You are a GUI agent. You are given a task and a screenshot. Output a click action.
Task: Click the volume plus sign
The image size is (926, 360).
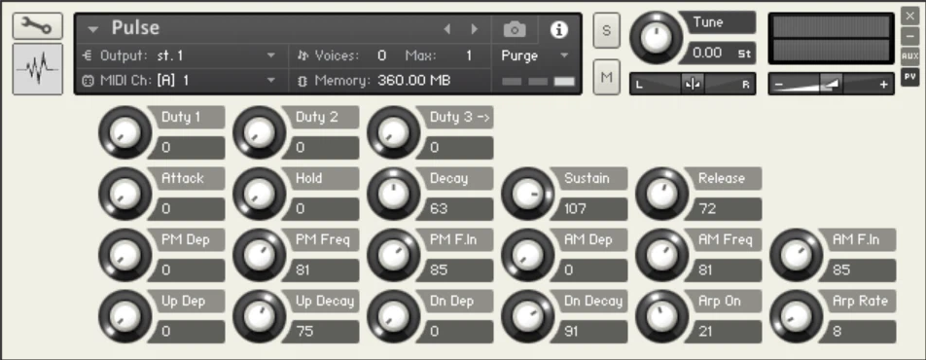click(x=883, y=85)
